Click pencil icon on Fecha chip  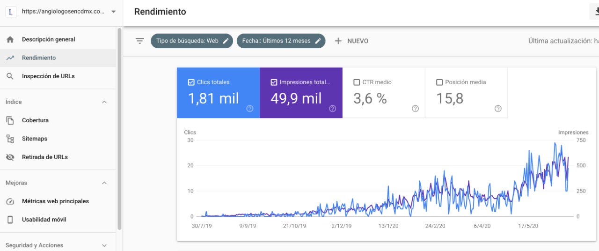coord(318,41)
